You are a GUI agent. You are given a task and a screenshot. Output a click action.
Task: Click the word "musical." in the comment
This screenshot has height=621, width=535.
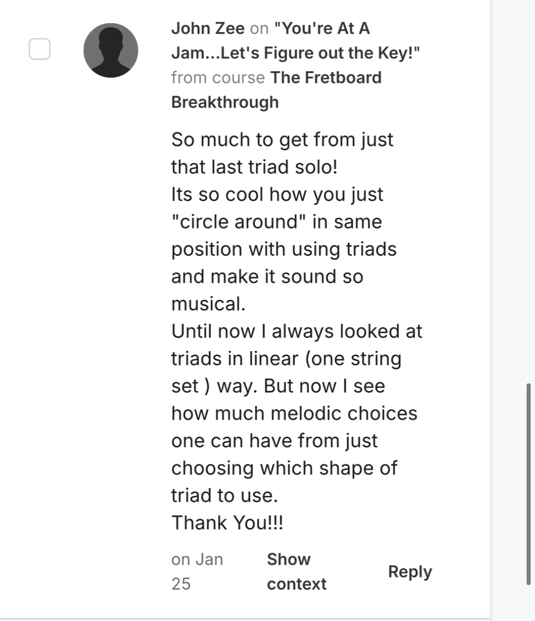point(208,304)
